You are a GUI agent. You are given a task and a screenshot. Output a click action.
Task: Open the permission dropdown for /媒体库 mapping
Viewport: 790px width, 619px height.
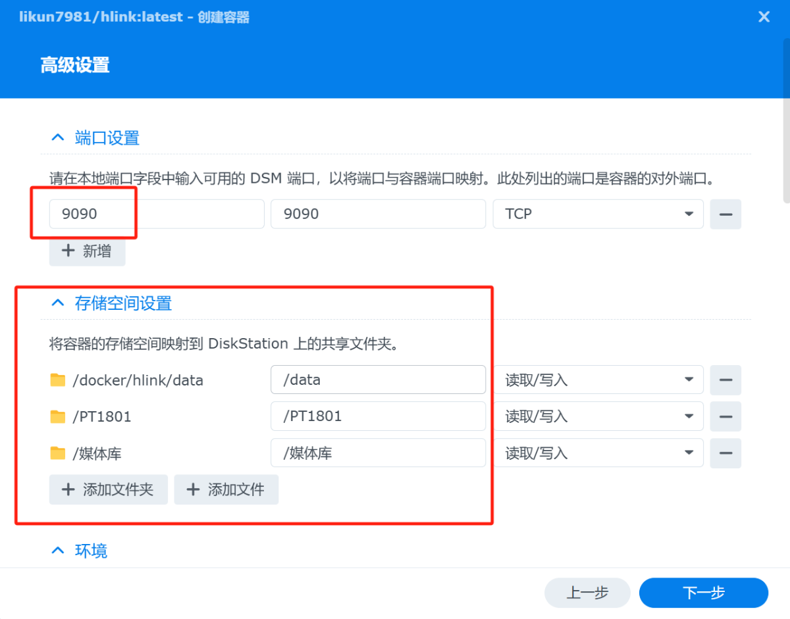click(689, 453)
